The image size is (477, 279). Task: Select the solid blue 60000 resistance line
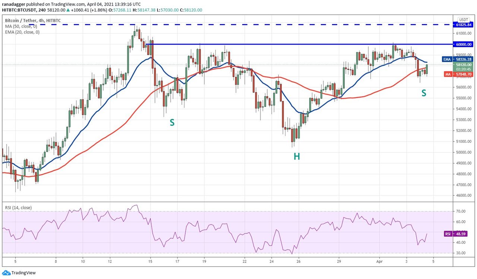point(298,44)
